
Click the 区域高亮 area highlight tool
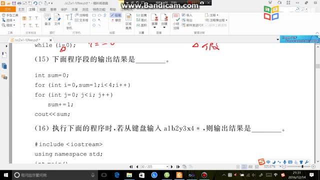click(128, 21)
